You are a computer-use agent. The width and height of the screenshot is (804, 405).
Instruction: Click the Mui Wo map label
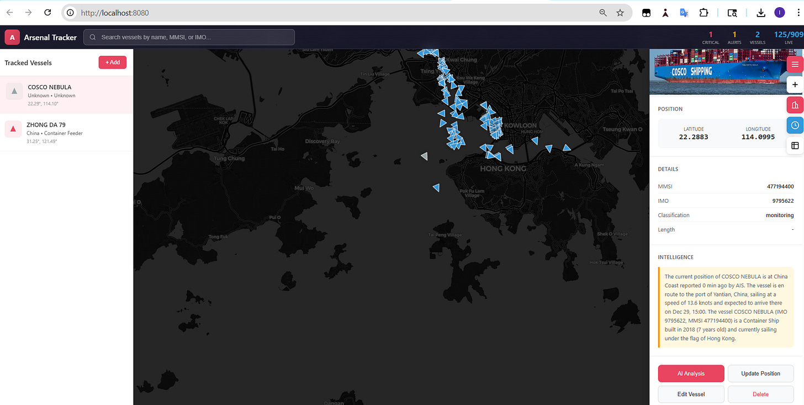[x=304, y=188]
